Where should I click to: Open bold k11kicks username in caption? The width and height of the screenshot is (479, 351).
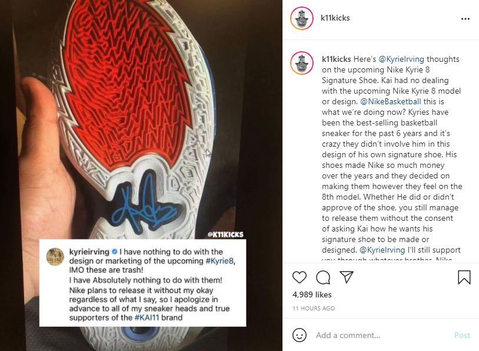(x=337, y=59)
